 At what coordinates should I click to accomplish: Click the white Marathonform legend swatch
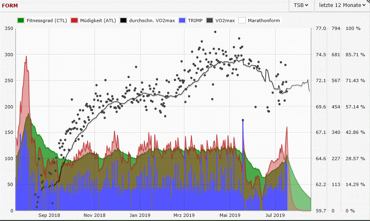[242, 20]
